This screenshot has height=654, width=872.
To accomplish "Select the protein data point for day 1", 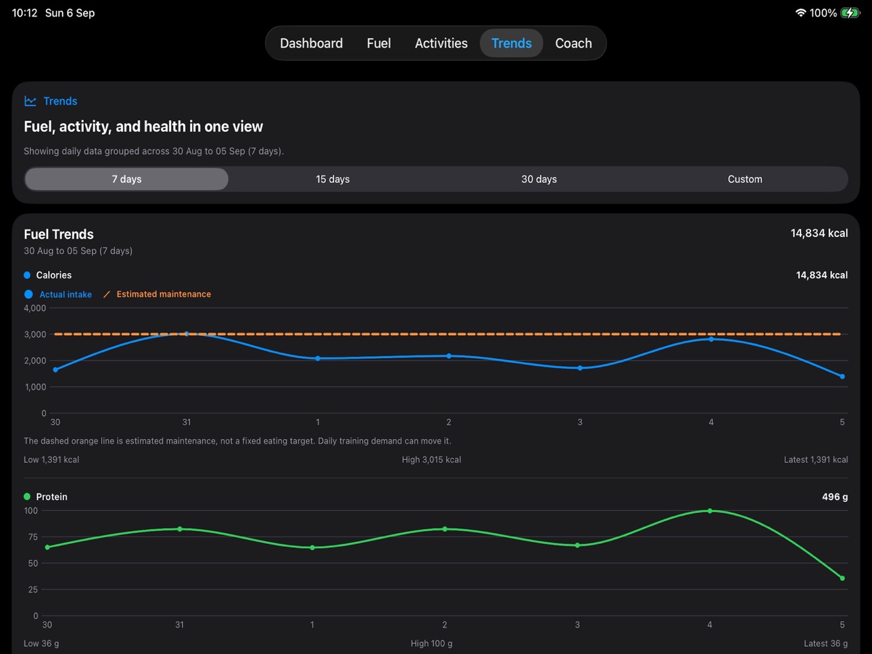I will [312, 548].
